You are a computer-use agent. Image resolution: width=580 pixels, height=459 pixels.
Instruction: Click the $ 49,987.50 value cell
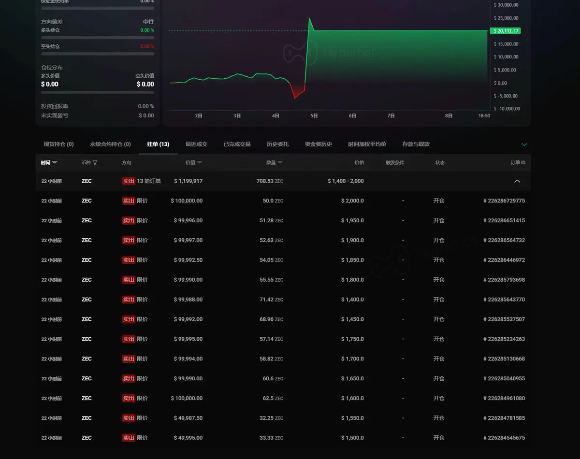pos(188,418)
